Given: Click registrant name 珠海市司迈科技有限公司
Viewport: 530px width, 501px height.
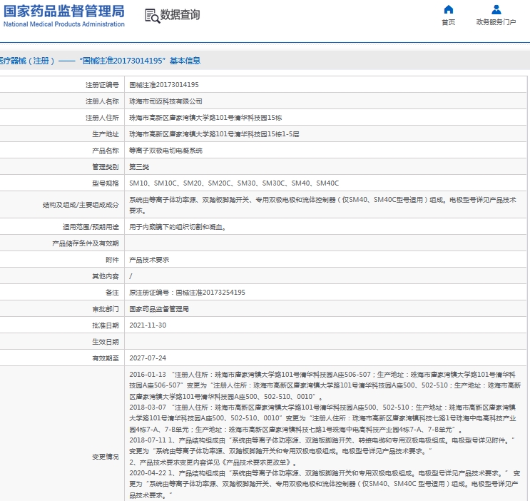Looking at the screenshot, I should pyautogui.click(x=165, y=101).
